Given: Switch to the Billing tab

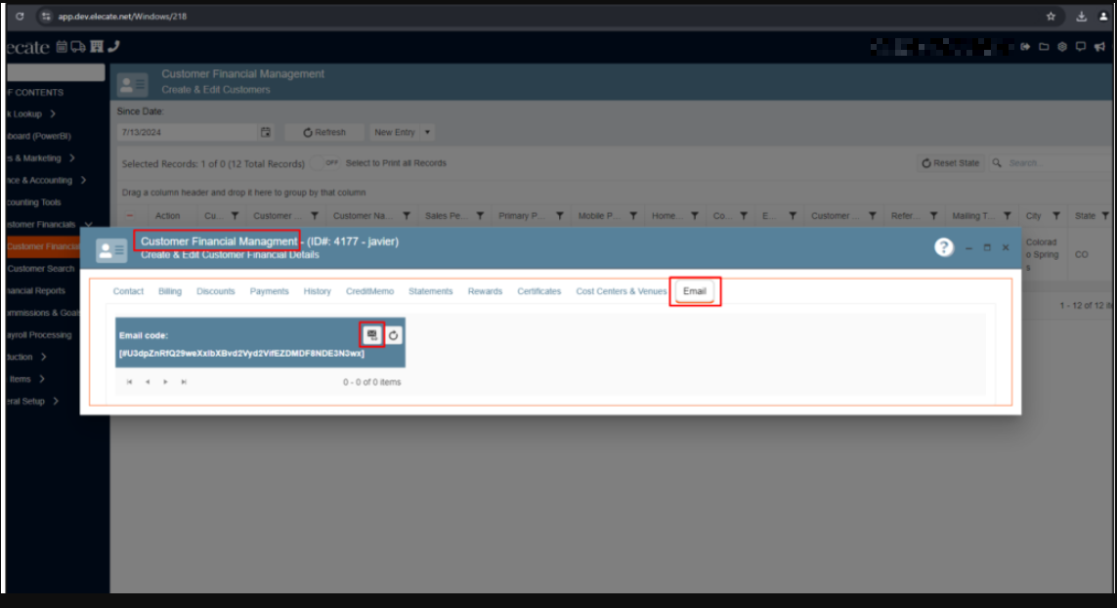Looking at the screenshot, I should (x=170, y=291).
